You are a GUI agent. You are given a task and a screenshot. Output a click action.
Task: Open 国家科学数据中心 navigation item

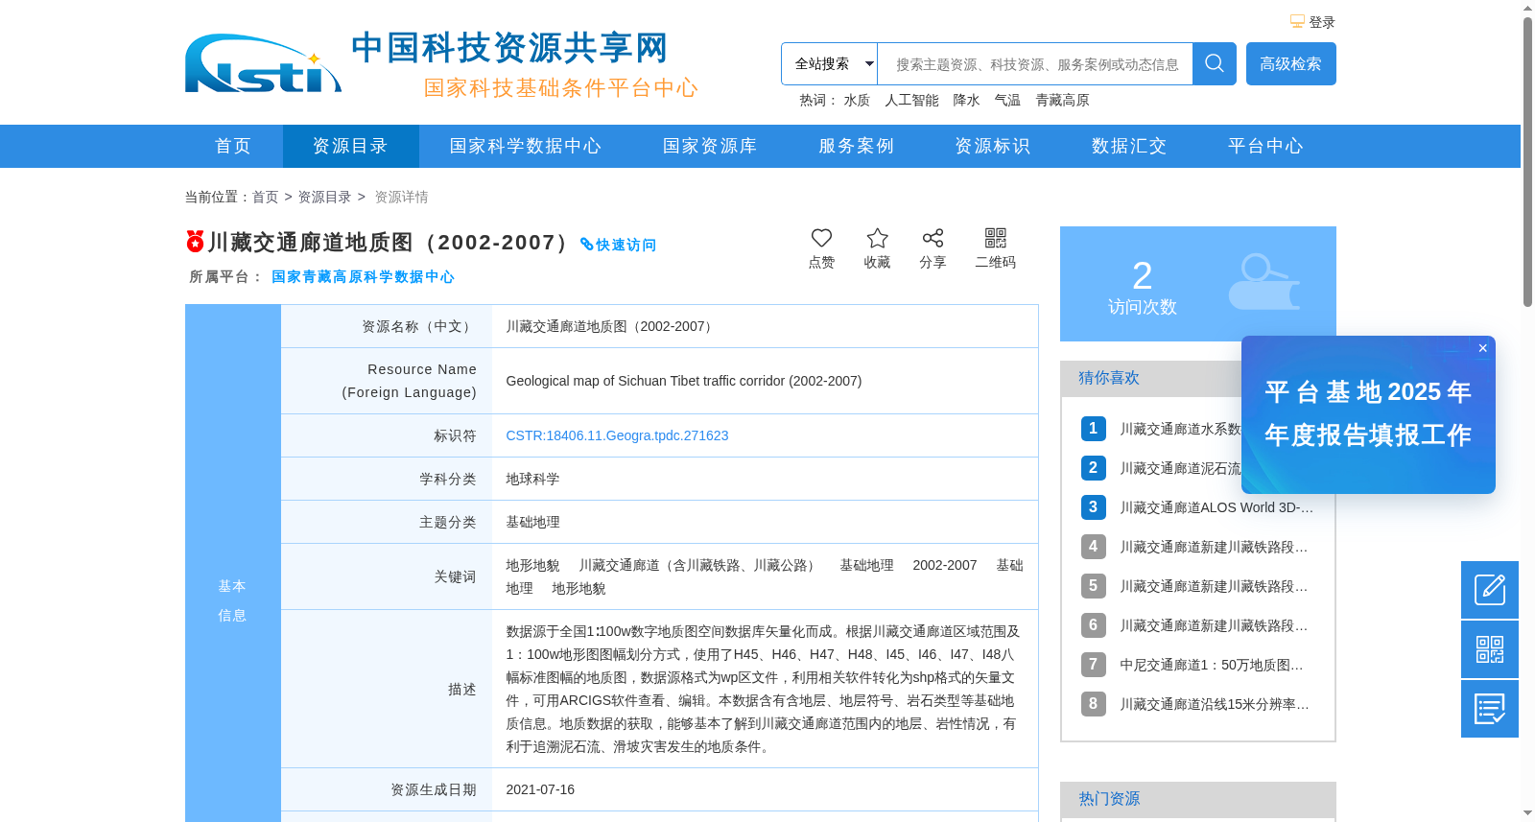click(526, 146)
